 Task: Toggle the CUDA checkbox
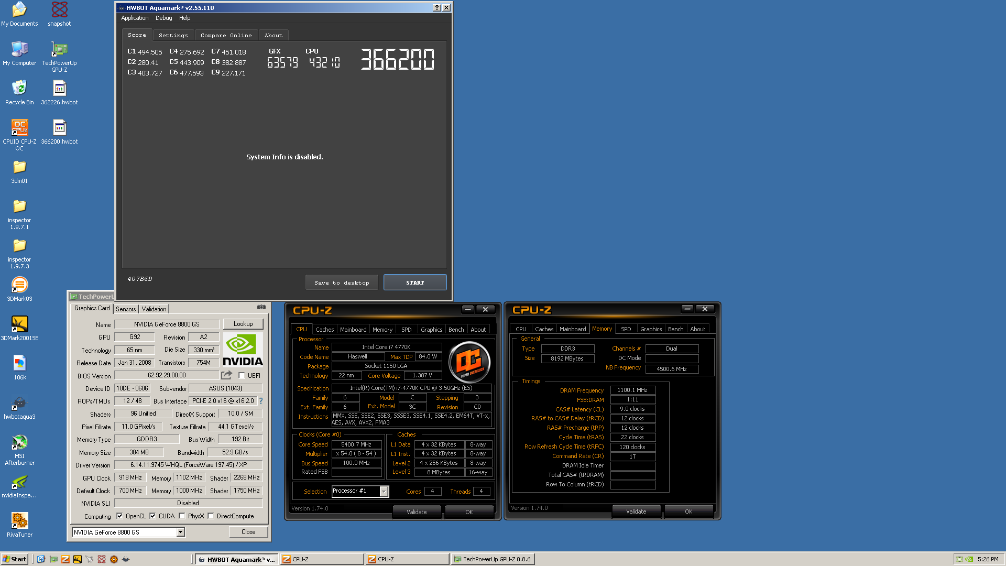[x=152, y=516]
